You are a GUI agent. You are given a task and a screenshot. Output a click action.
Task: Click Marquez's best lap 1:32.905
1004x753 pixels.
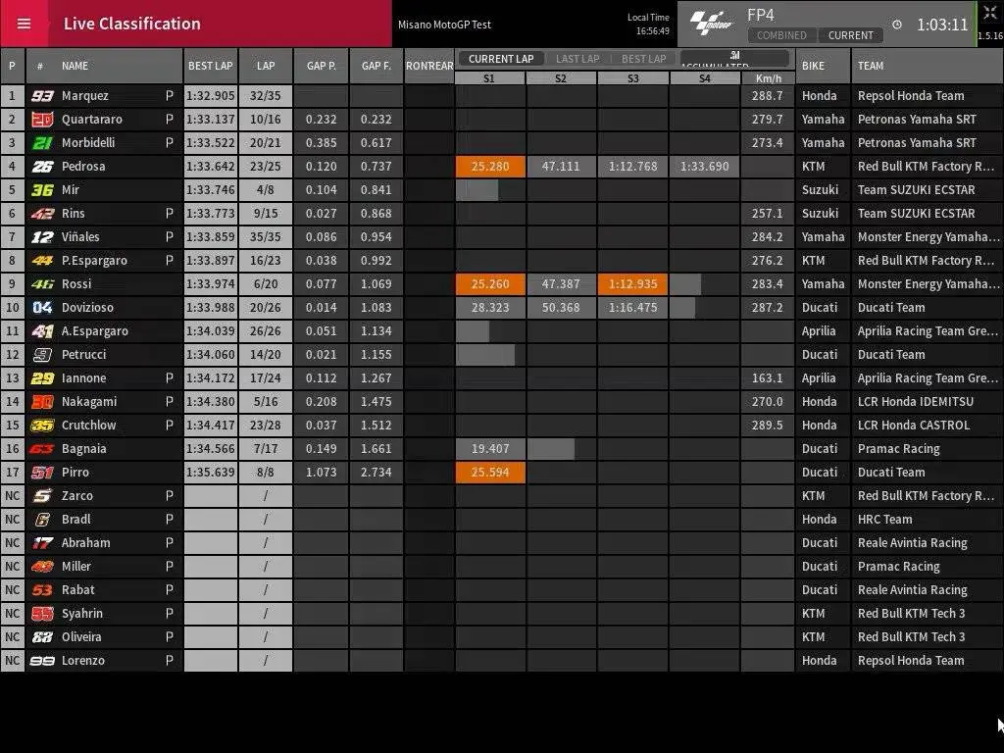pyautogui.click(x=210, y=96)
